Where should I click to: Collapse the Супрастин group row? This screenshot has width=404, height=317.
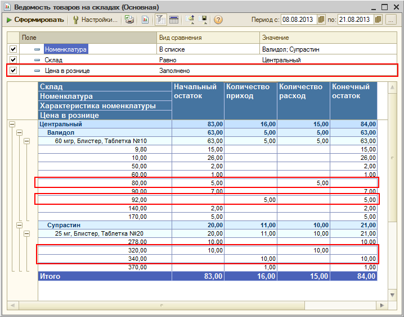[x=19, y=225]
